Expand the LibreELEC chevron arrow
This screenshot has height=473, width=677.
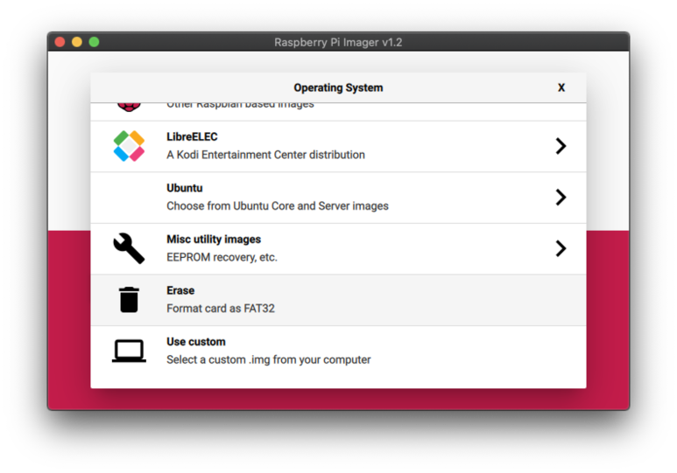click(561, 146)
